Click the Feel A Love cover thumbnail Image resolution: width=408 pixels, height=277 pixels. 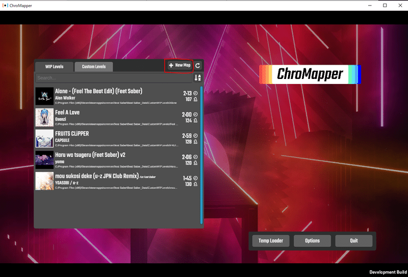[x=44, y=118]
